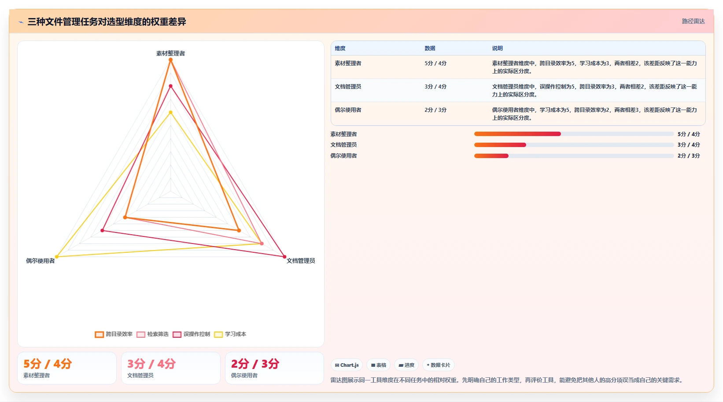Click the 文档管理员 stat card
Image resolution: width=723 pixels, height=402 pixels.
point(171,368)
